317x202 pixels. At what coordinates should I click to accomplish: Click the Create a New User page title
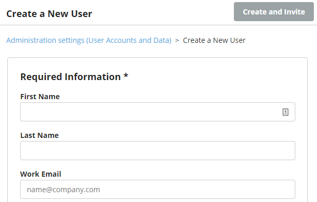[49, 14]
